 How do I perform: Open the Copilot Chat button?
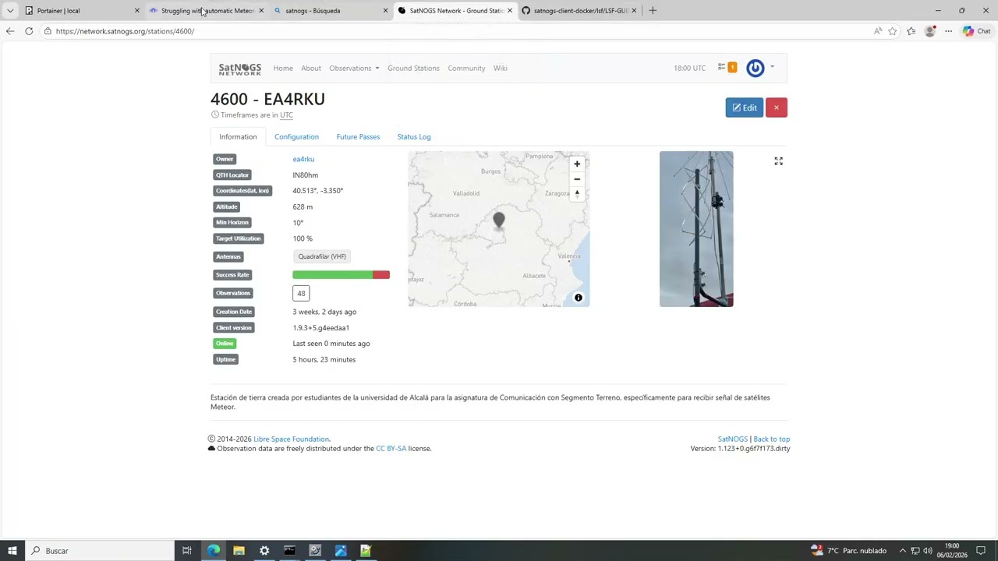(x=977, y=31)
